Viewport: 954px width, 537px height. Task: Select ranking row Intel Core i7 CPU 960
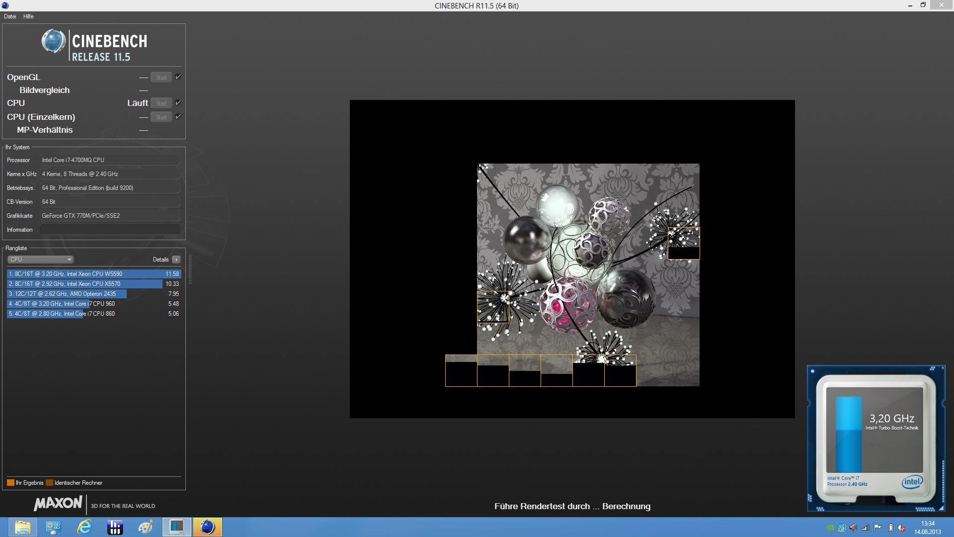(94, 304)
